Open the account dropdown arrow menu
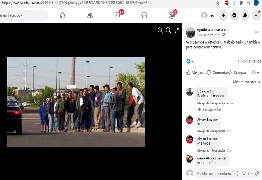This screenshot has height=180, width=262. tap(256, 15)
